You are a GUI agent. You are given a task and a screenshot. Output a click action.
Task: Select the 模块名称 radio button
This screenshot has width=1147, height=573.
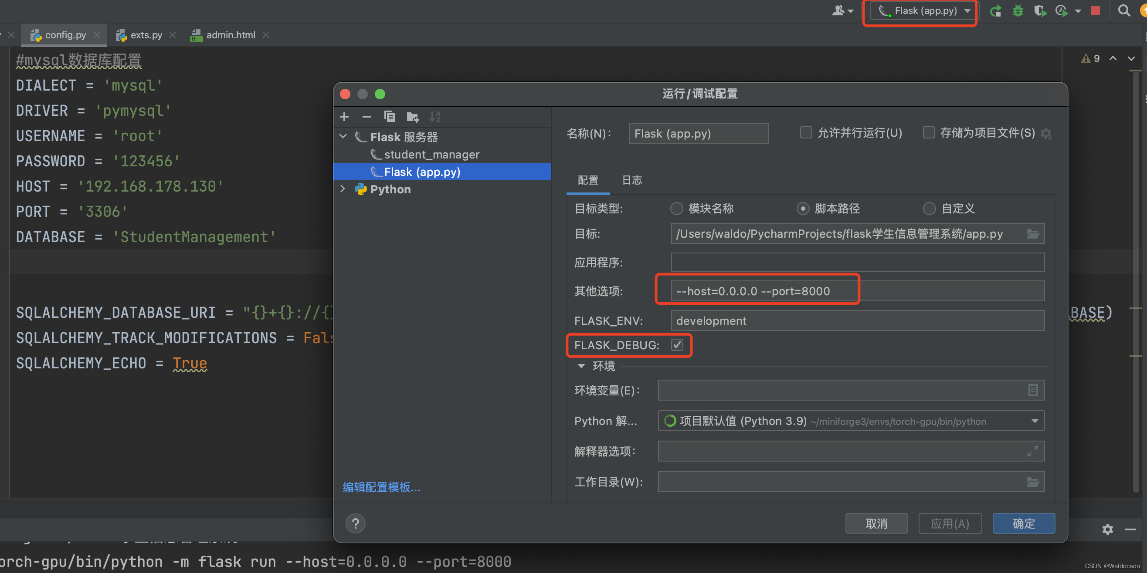tap(674, 209)
